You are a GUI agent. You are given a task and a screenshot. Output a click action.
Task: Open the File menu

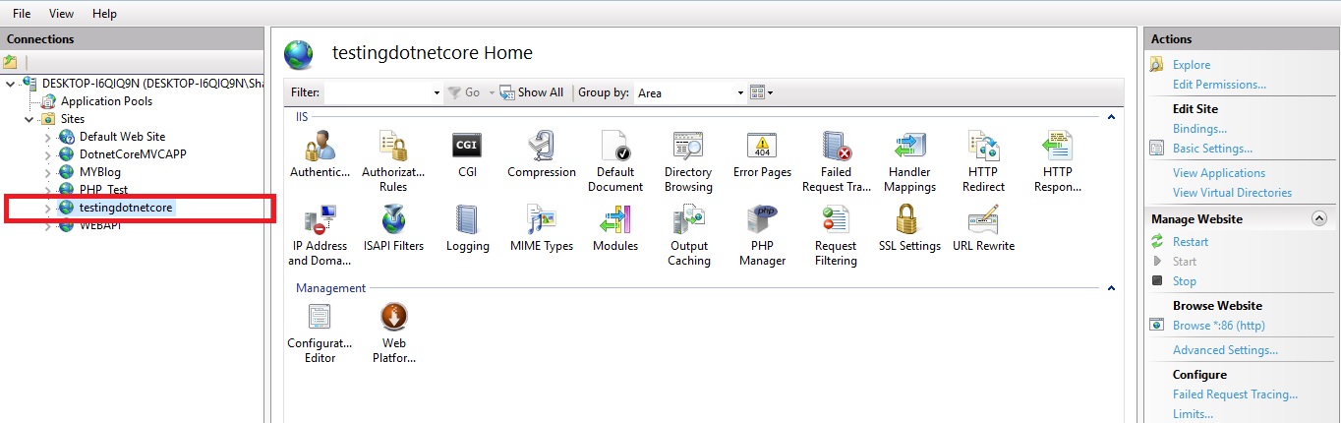pos(22,14)
